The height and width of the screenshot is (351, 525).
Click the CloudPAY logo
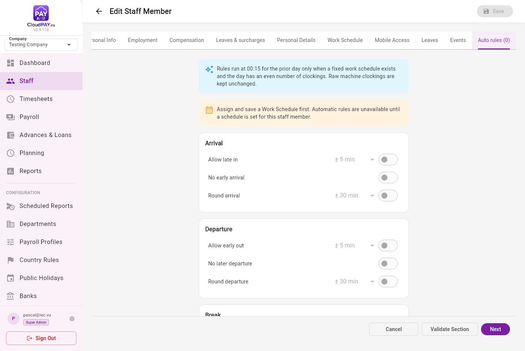[41, 17]
